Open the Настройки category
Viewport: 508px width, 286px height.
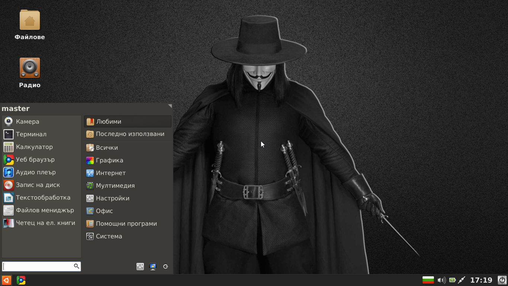point(128,198)
